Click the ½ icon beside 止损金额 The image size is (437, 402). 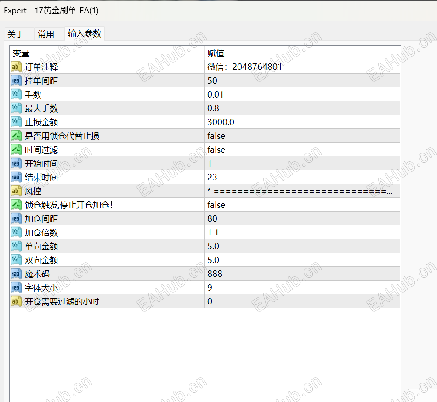pyautogui.click(x=16, y=122)
